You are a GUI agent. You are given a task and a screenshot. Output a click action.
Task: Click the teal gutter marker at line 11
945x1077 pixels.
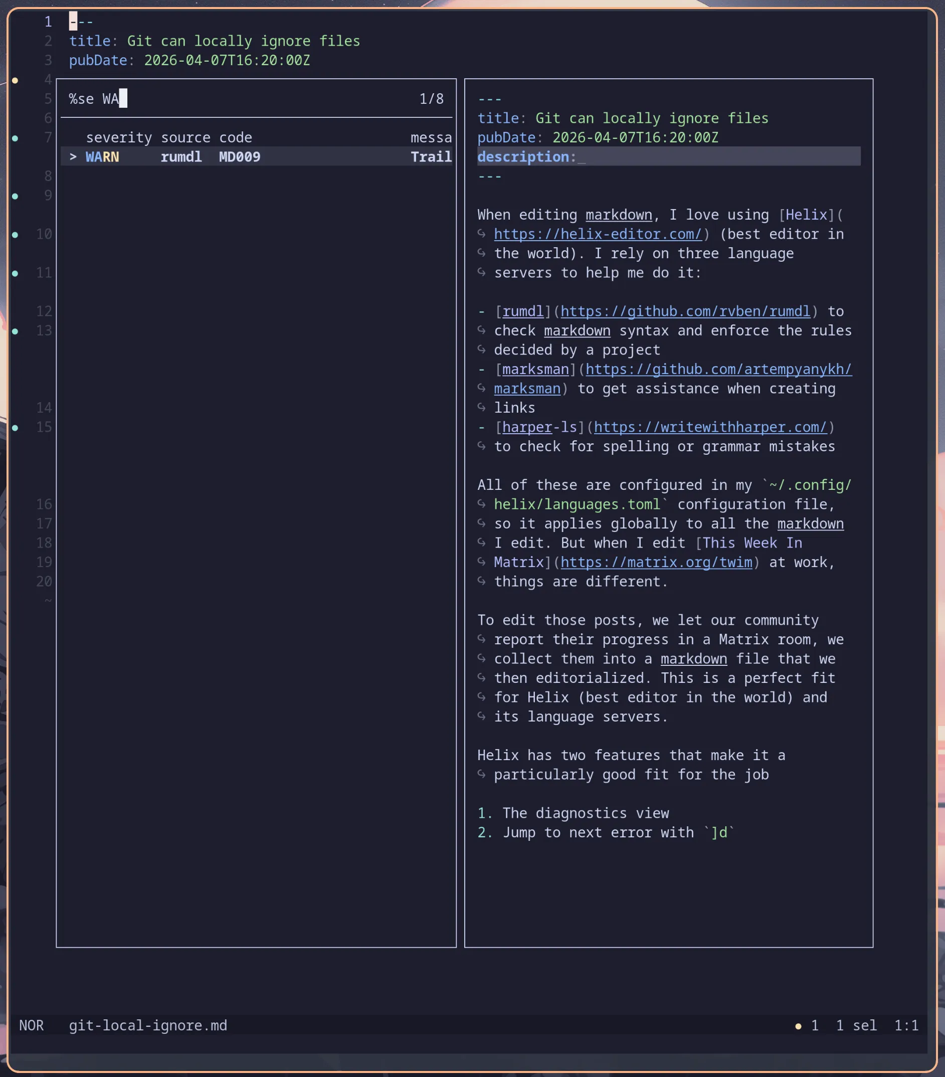click(15, 273)
